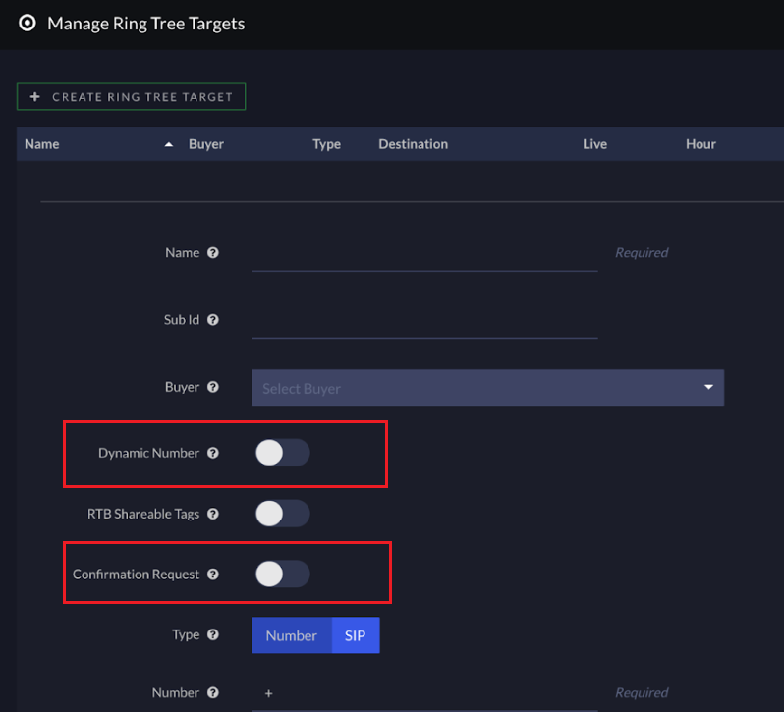Click the Hour column header

point(700,144)
